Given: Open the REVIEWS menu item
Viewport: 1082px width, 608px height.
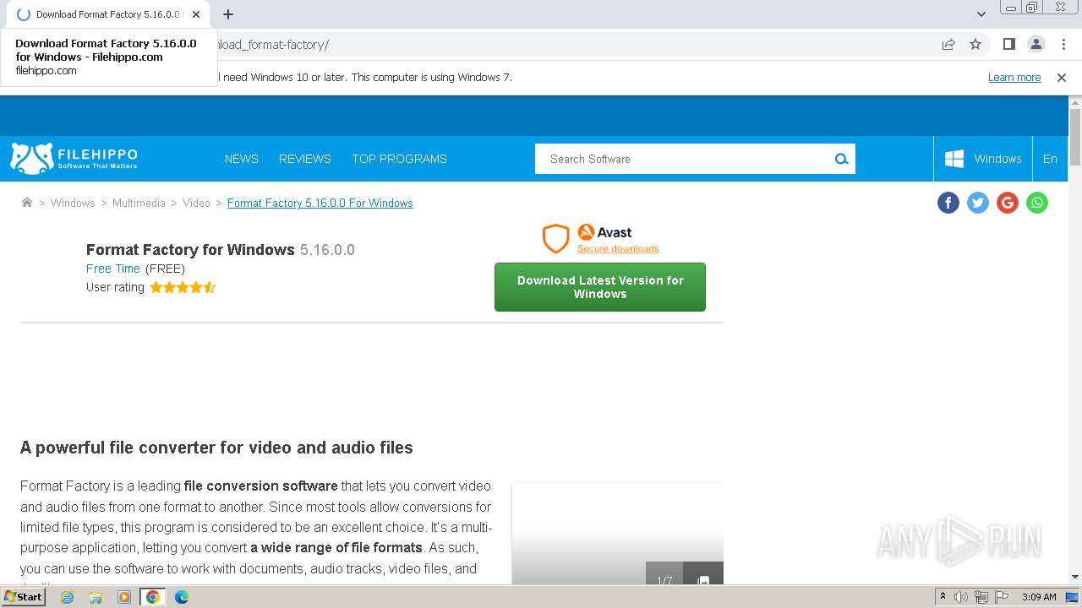Looking at the screenshot, I should [x=305, y=159].
